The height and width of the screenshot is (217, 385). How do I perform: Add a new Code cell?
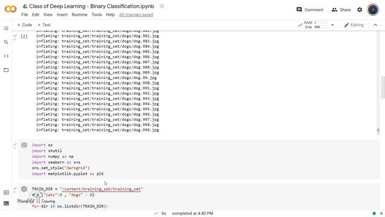[x=24, y=25]
